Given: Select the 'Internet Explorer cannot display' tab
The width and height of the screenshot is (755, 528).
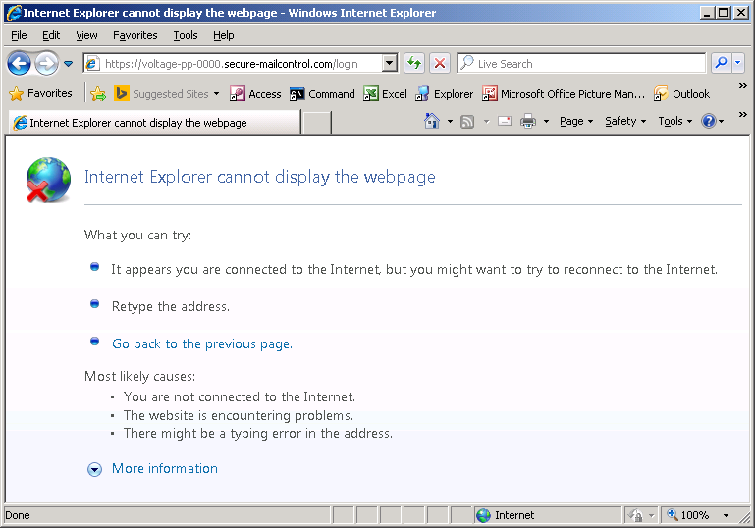Looking at the screenshot, I should 154,123.
